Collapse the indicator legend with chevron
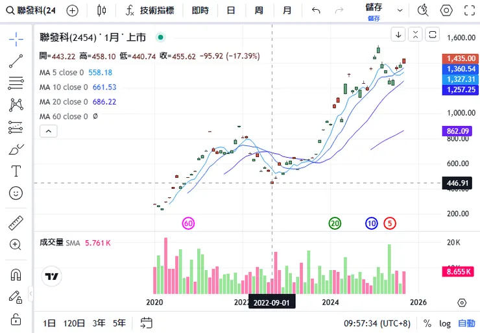The height and width of the screenshot is (333, 480). (49, 131)
